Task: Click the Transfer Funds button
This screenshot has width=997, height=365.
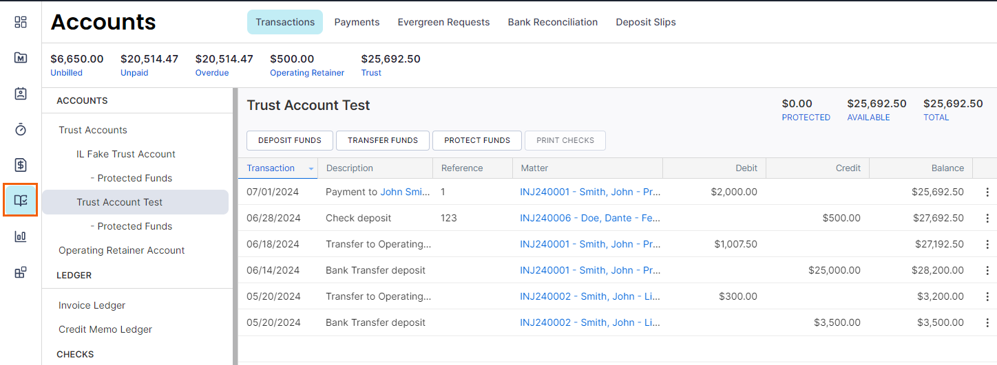Action: [383, 140]
